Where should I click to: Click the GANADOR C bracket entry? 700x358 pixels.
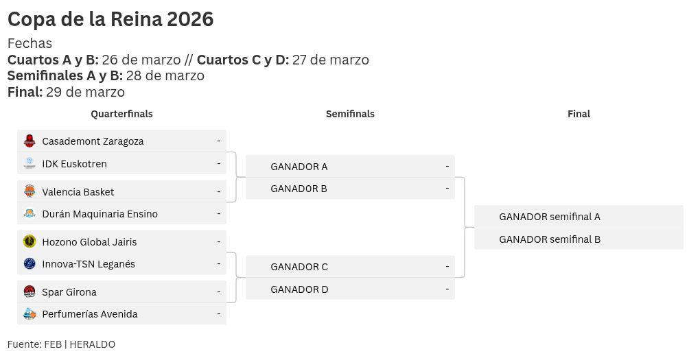coord(299,267)
